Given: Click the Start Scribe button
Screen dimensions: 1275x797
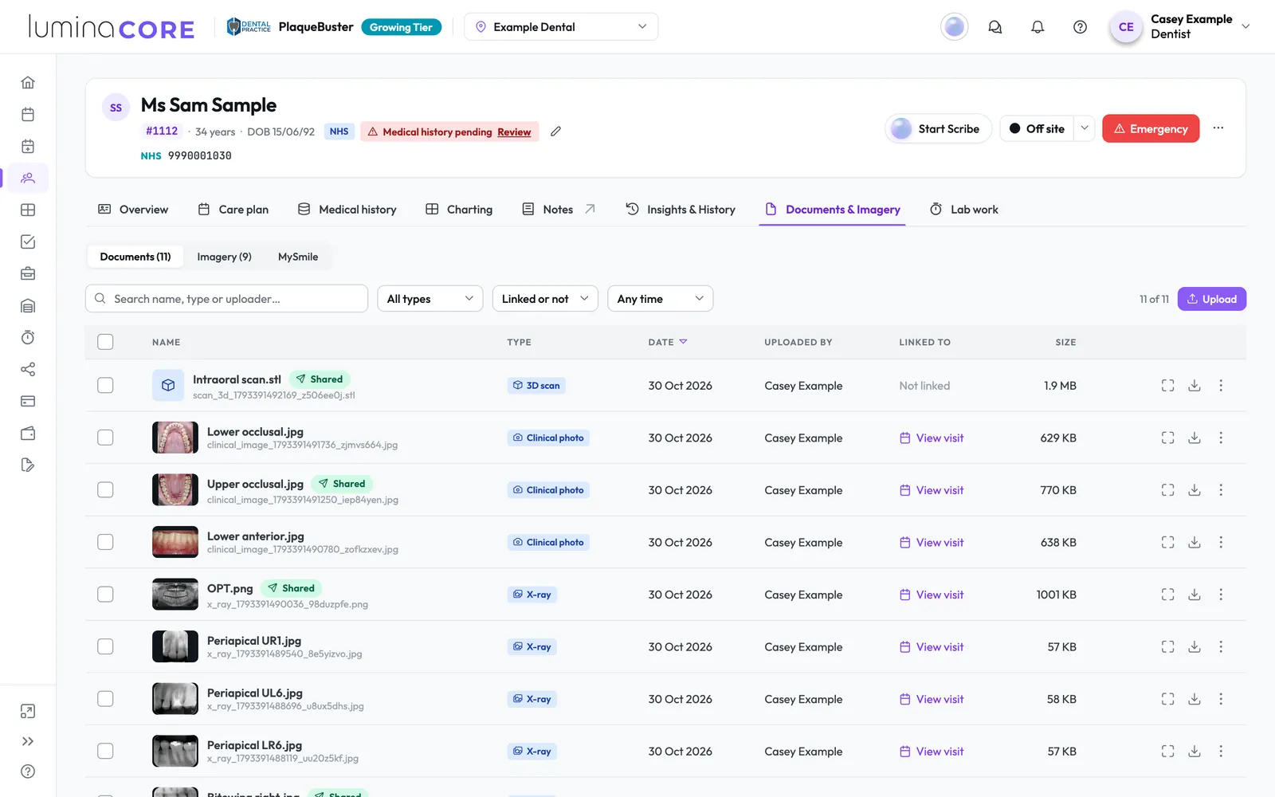Looking at the screenshot, I should point(938,128).
